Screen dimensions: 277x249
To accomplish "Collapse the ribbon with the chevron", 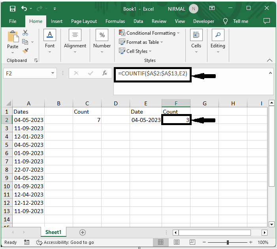I will [x=269, y=60].
